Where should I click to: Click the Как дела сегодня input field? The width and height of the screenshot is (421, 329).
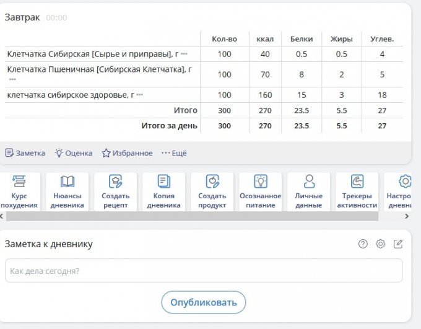204,271
